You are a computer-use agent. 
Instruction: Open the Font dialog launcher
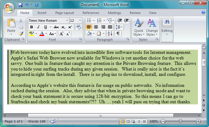point(80,39)
